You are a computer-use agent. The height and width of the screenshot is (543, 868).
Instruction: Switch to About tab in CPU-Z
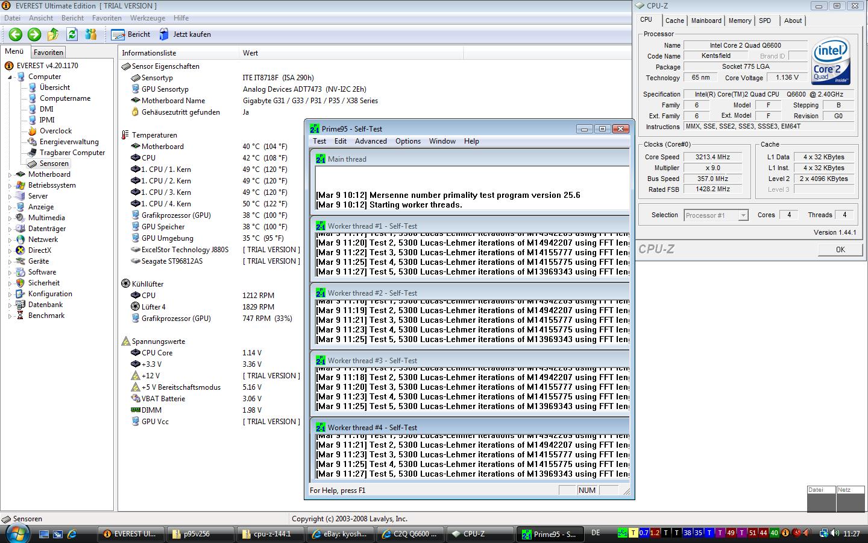click(x=793, y=21)
